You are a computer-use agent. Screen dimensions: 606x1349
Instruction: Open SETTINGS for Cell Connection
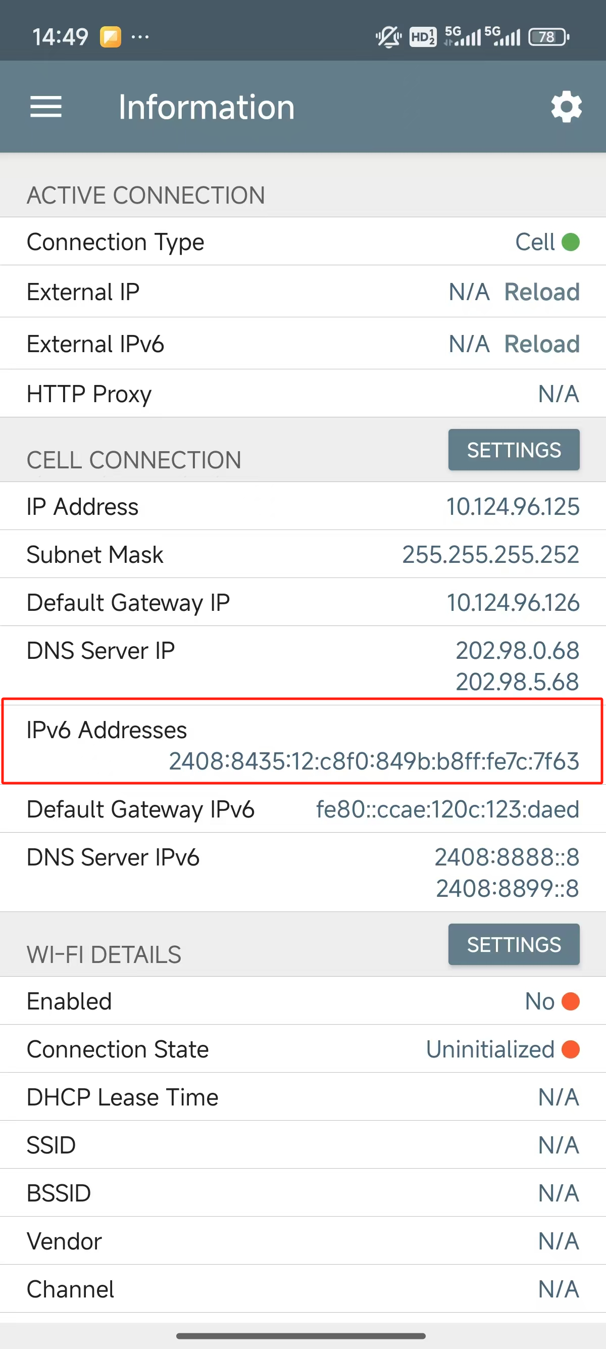point(514,449)
